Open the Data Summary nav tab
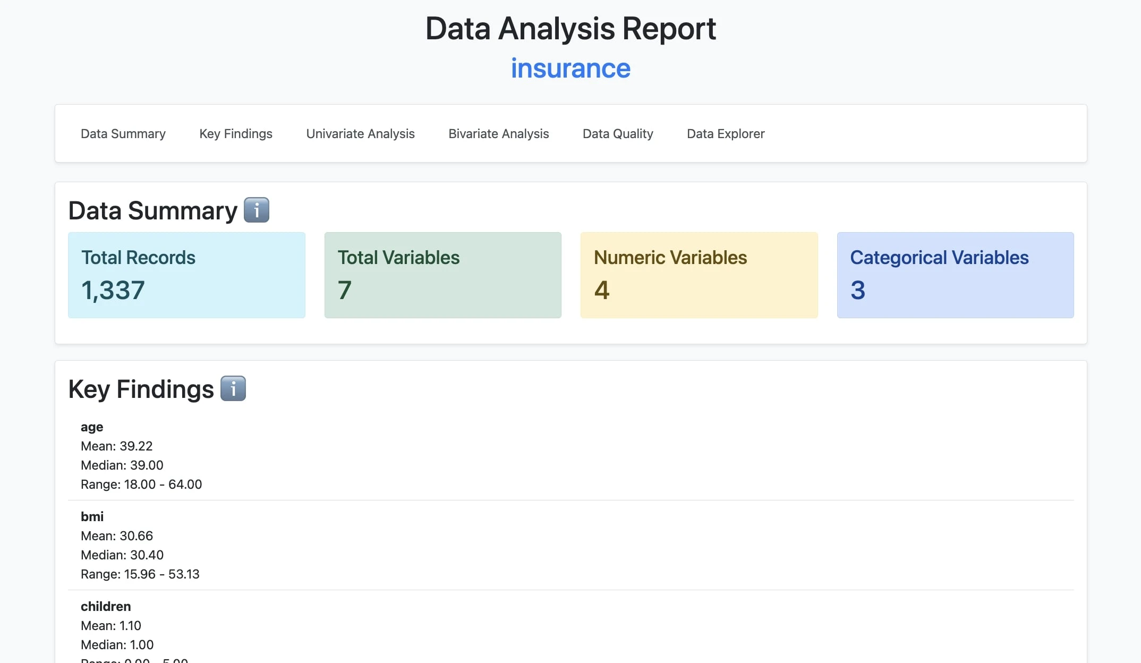The width and height of the screenshot is (1141, 663). 123,133
